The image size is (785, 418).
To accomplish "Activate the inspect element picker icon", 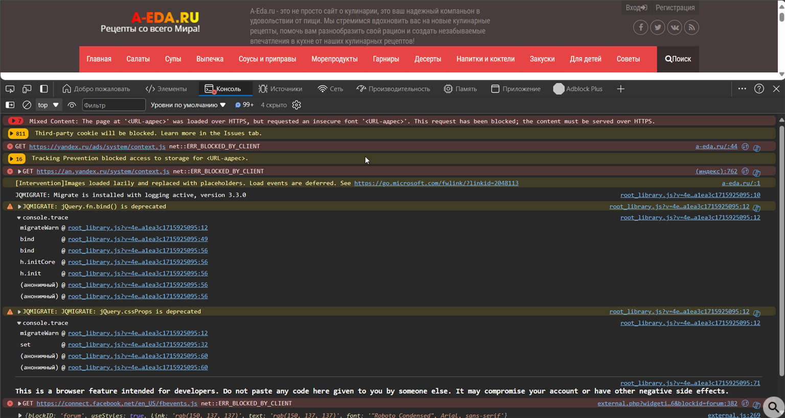I will click(10, 89).
